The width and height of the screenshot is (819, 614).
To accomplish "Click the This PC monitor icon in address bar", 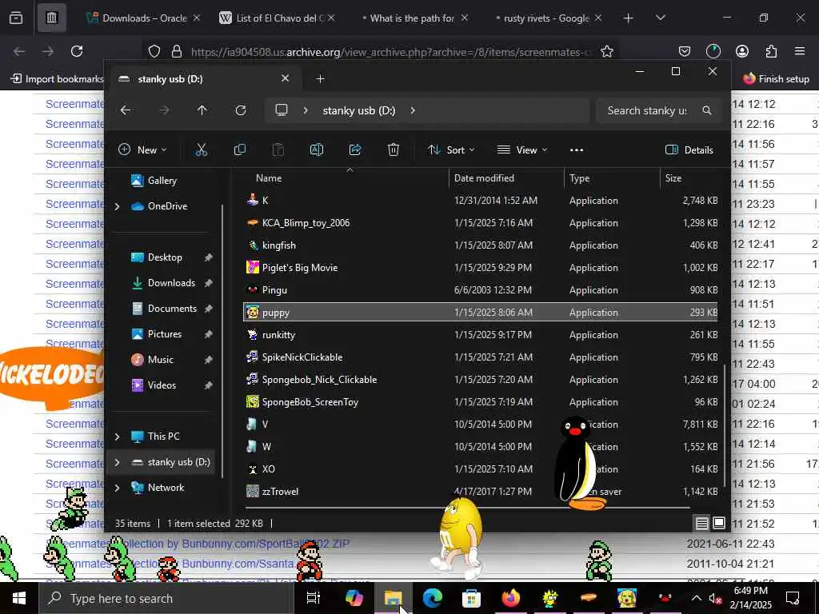I will 282,110.
